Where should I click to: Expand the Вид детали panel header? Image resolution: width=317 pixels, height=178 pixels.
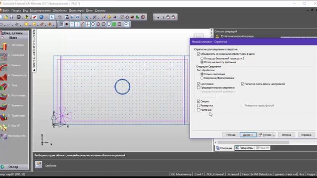tap(14, 33)
